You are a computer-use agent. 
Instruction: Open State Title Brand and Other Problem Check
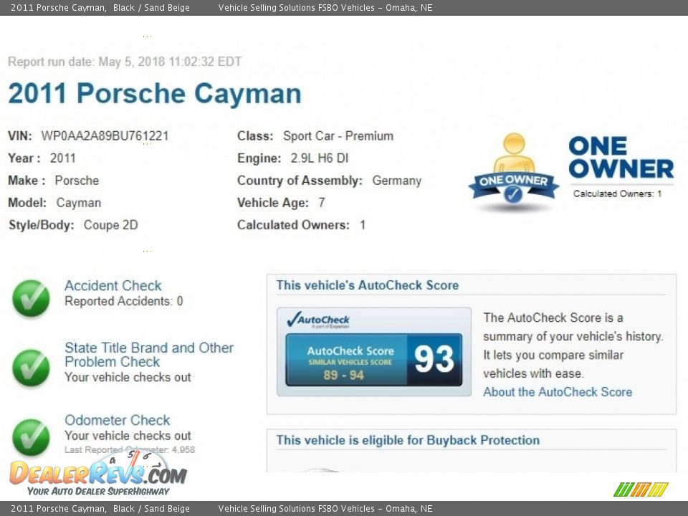coord(149,355)
